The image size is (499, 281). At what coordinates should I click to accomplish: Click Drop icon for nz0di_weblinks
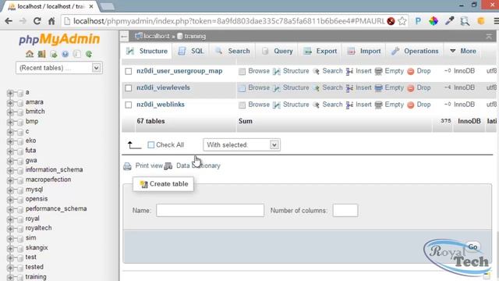pyautogui.click(x=411, y=105)
